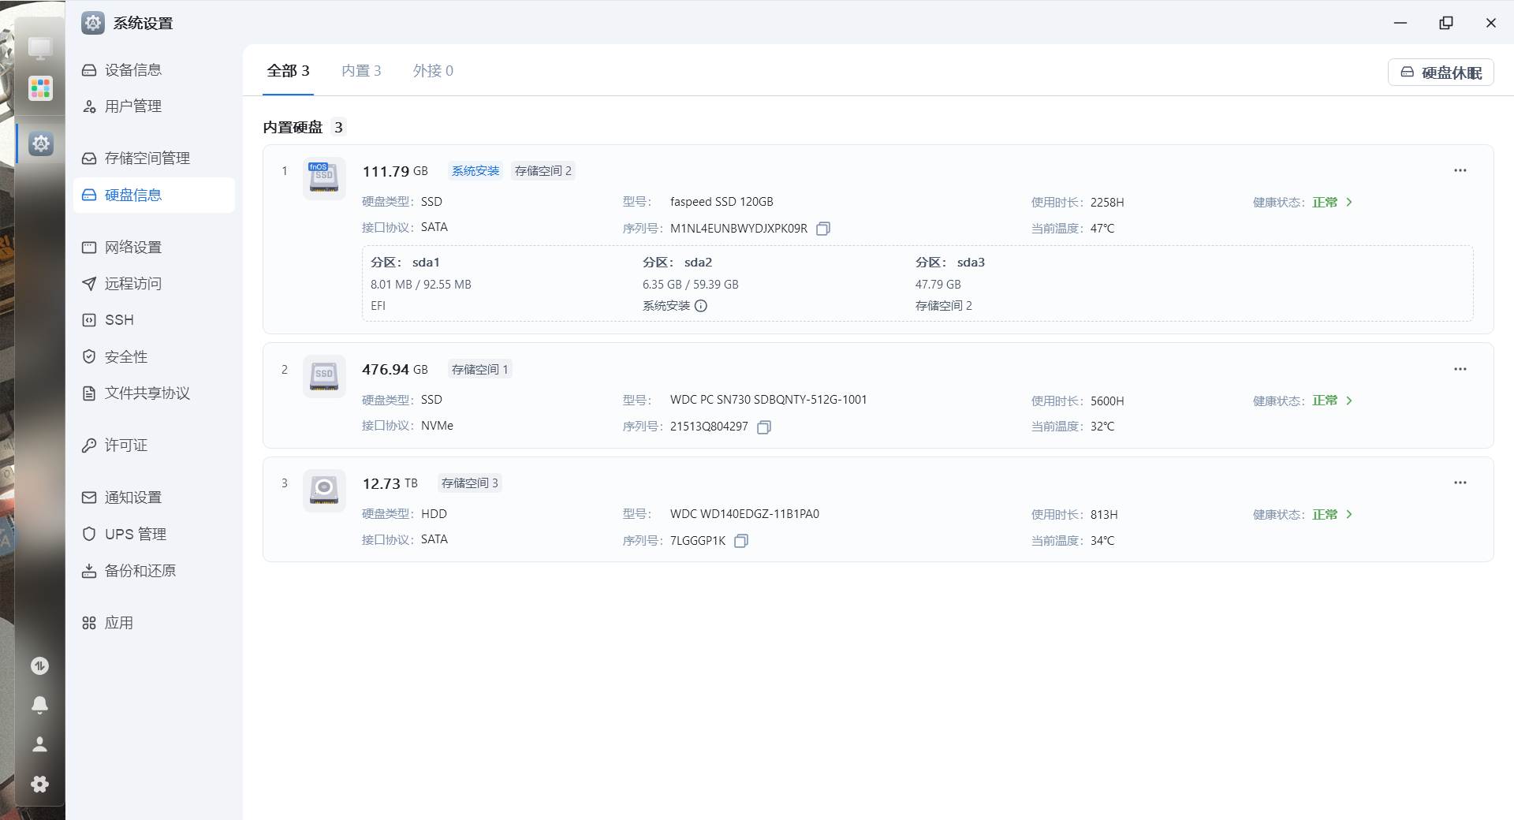Click the 系统设置 window title icon
Screen dimensions: 1514x820
(x=93, y=23)
